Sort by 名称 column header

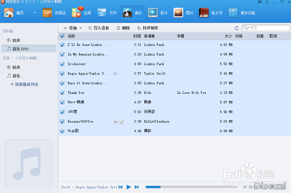pos(89,36)
